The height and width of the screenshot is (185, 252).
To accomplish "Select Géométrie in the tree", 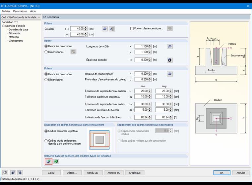I will point(15,33).
